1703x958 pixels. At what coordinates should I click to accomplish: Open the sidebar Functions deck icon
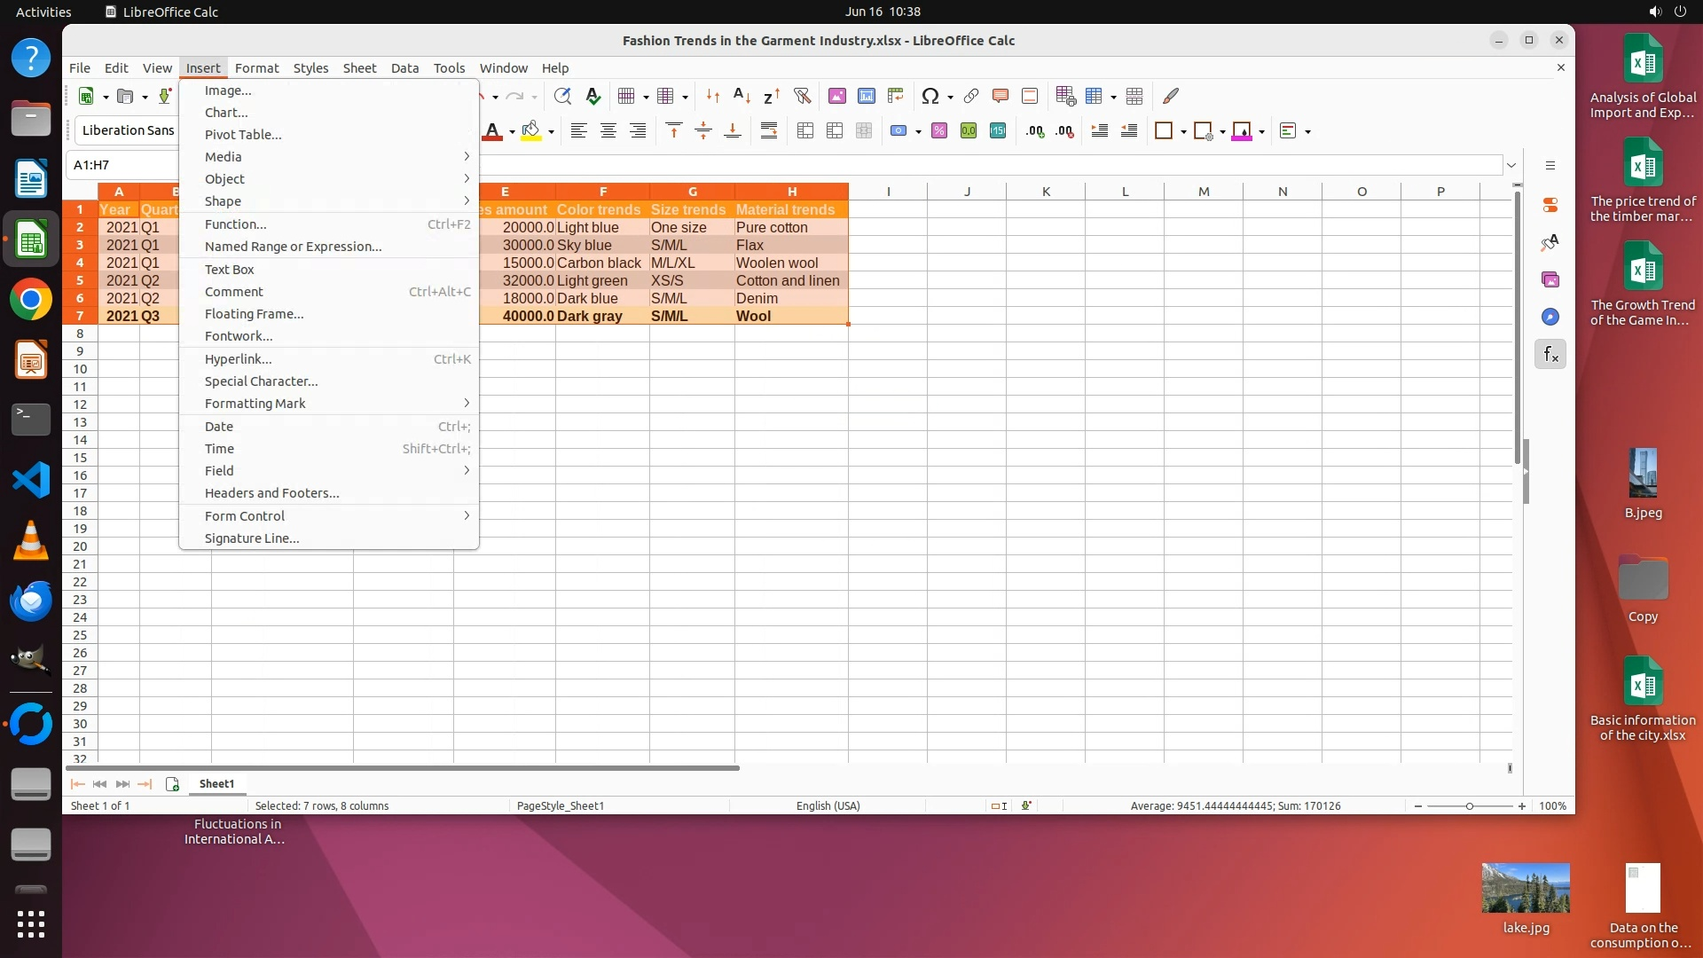pyautogui.click(x=1550, y=355)
